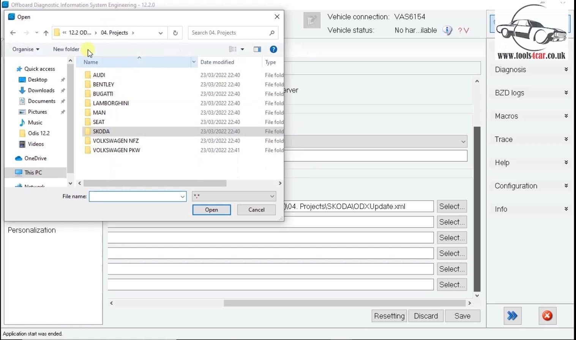576x340 pixels.
Task: Navigate back with the left arrow
Action: click(13, 33)
